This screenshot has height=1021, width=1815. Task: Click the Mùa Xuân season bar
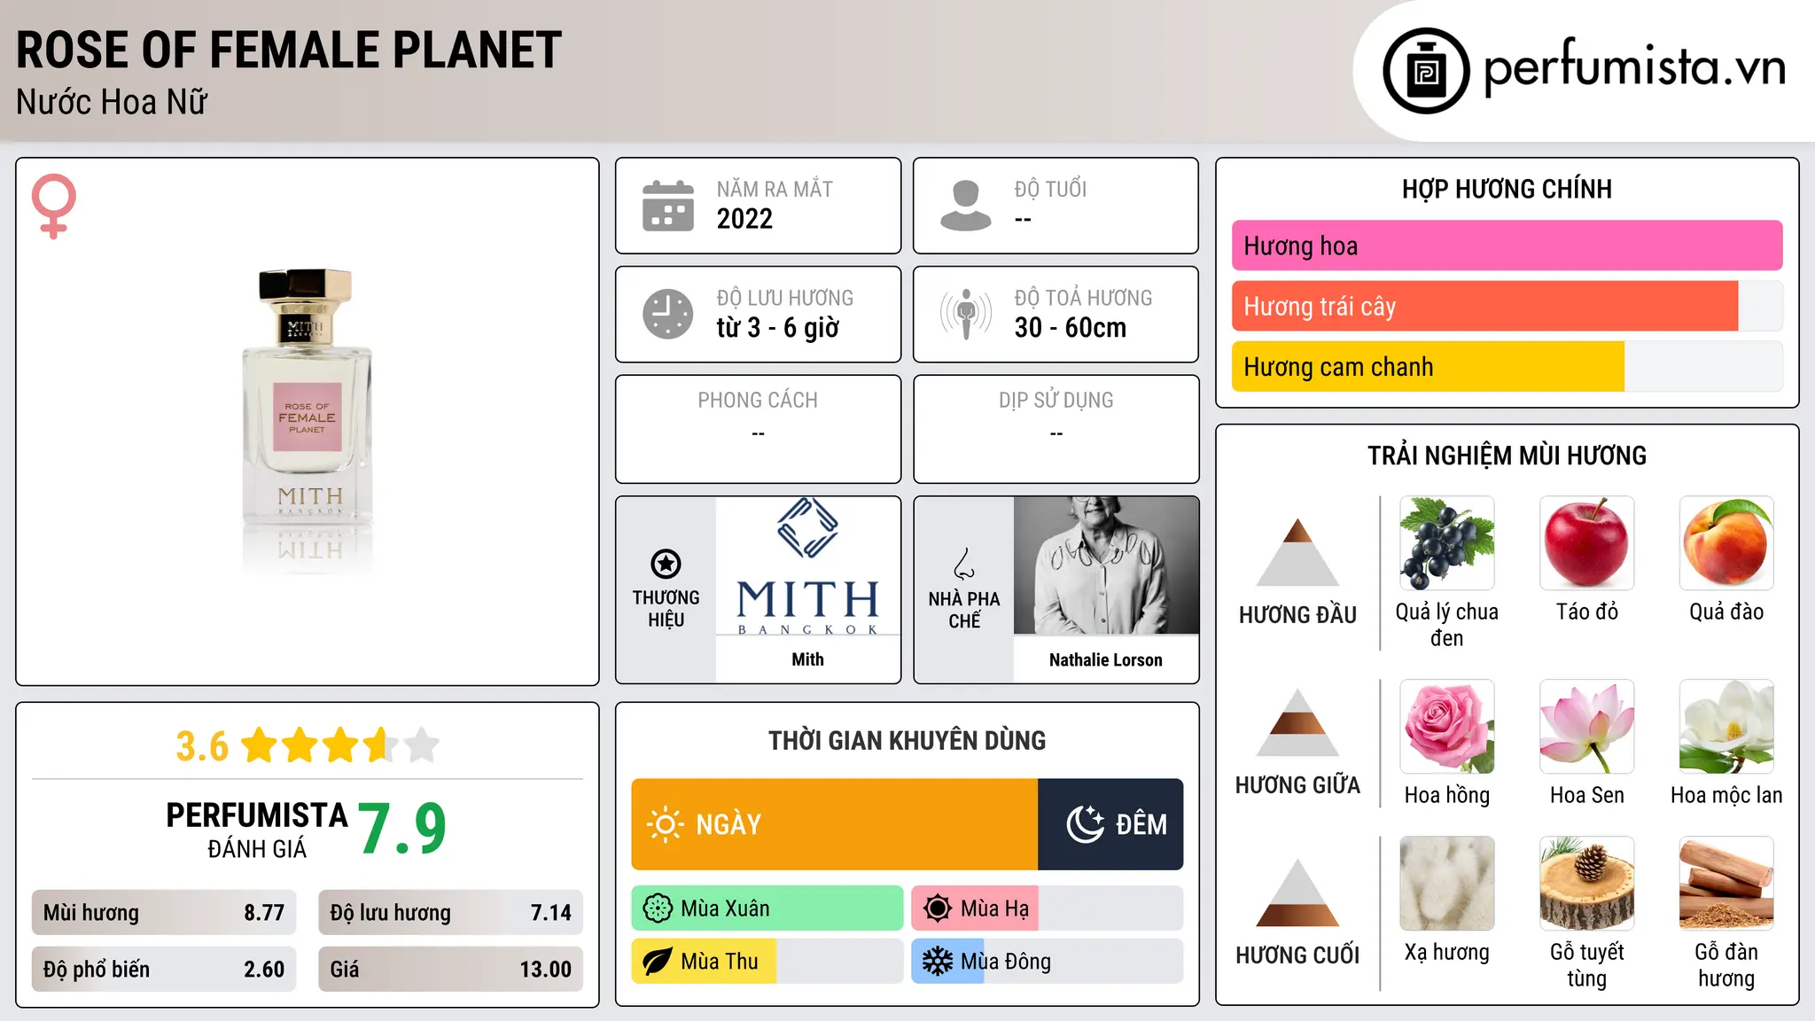click(767, 908)
